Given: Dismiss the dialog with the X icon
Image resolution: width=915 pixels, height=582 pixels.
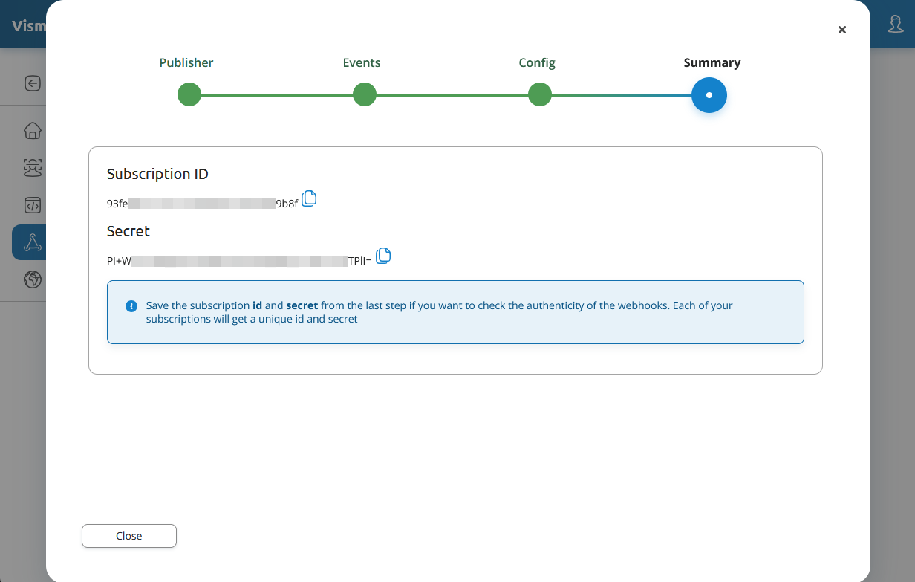Looking at the screenshot, I should coord(842,30).
